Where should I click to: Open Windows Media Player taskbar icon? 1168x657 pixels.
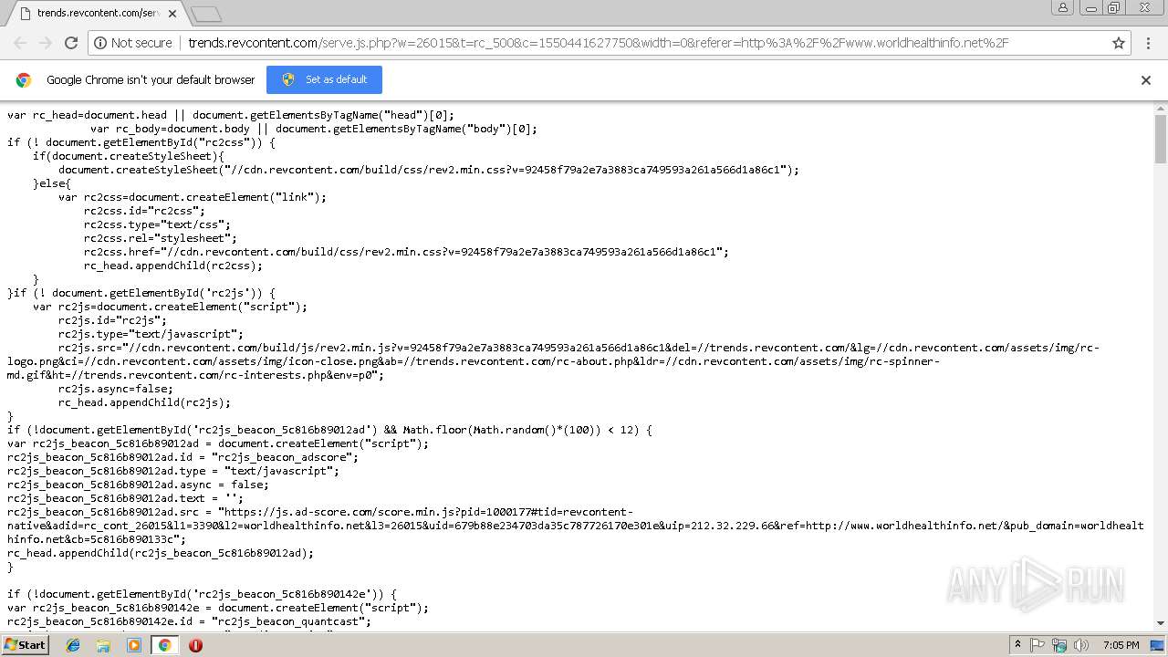134,645
